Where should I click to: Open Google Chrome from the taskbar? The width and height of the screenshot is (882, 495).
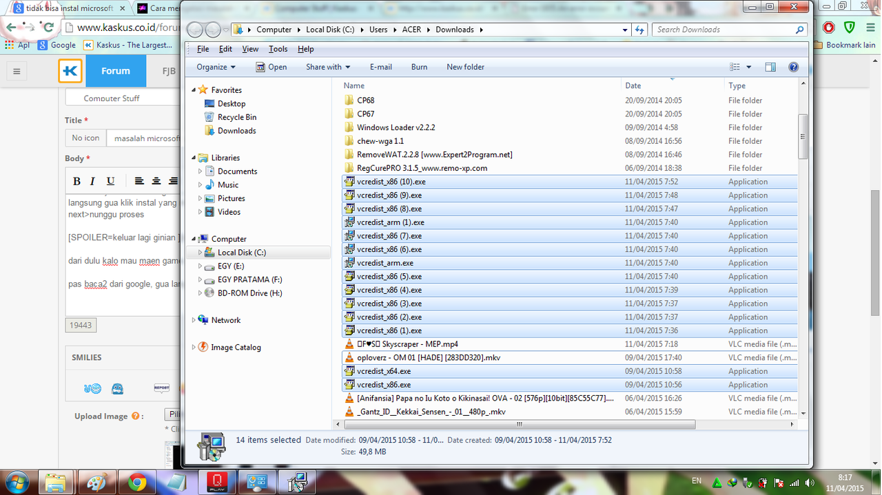click(x=137, y=483)
